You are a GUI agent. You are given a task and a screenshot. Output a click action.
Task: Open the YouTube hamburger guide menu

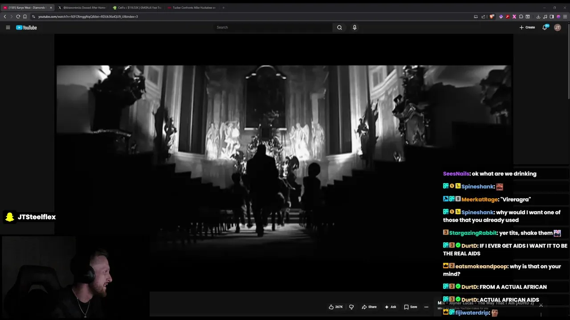(x=8, y=28)
